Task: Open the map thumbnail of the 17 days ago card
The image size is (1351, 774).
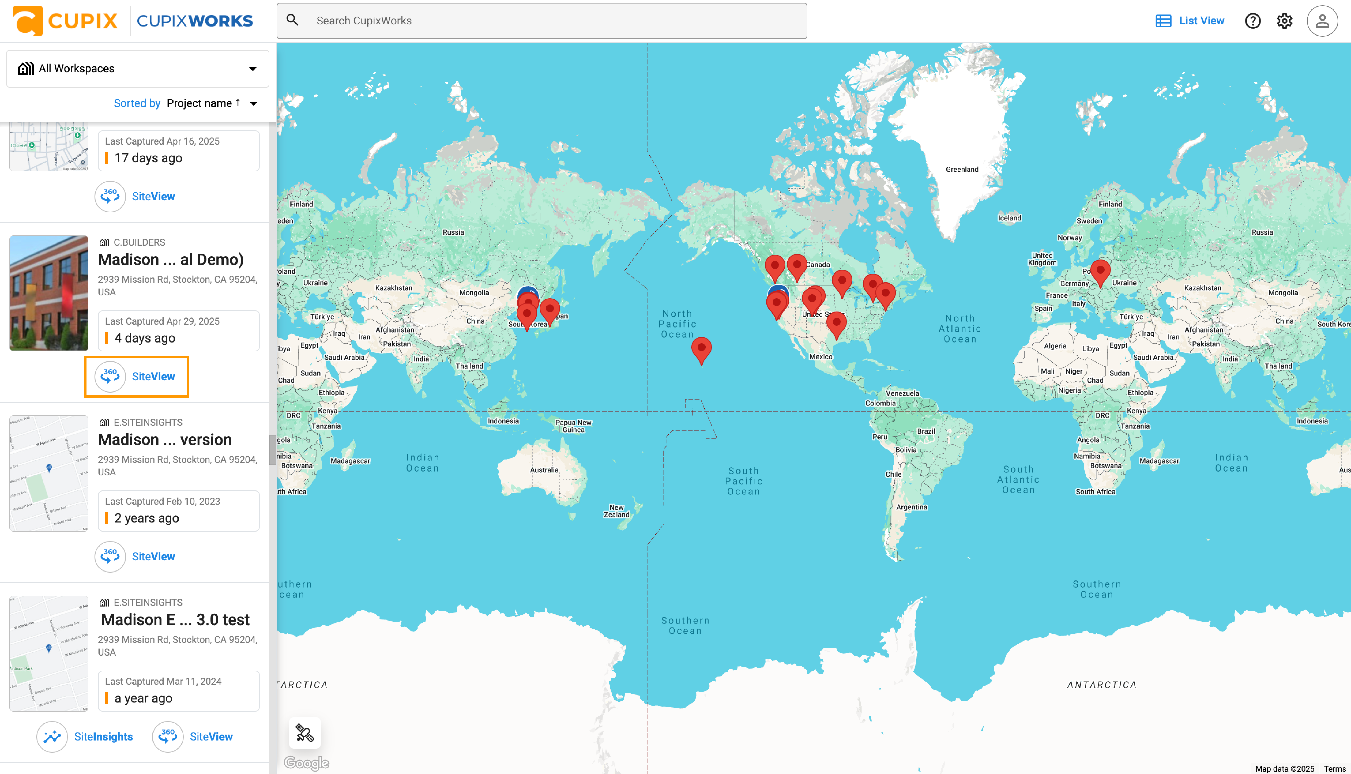Action: click(x=49, y=147)
